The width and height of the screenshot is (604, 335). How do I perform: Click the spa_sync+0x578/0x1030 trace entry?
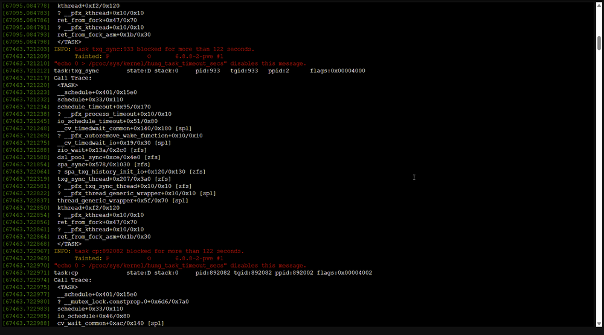point(104,164)
